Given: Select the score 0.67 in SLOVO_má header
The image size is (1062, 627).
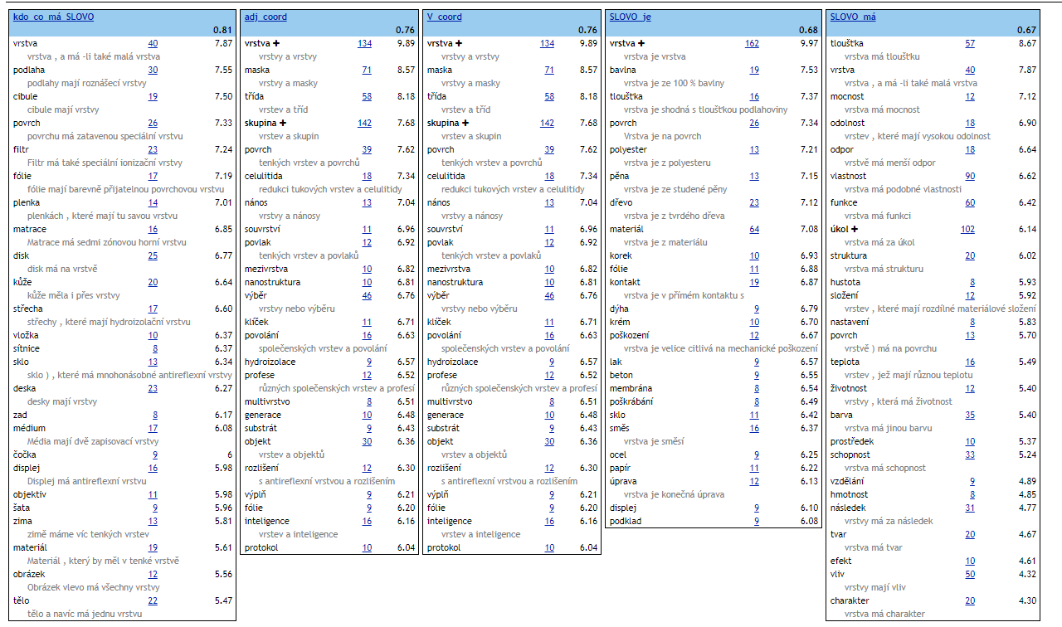Looking at the screenshot, I should pos(1027,30).
